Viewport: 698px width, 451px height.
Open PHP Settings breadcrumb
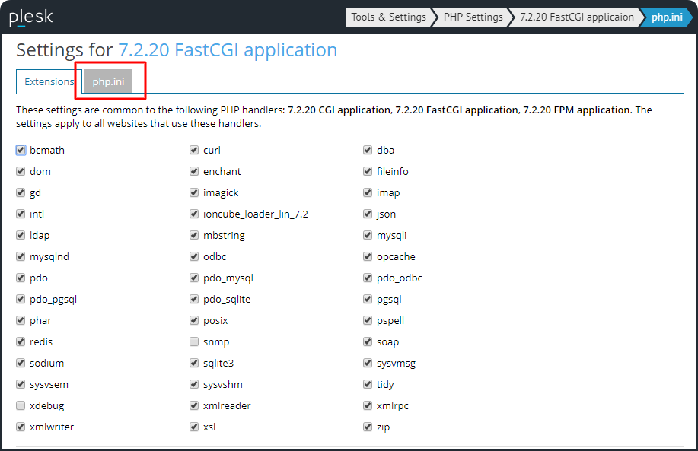473,17
